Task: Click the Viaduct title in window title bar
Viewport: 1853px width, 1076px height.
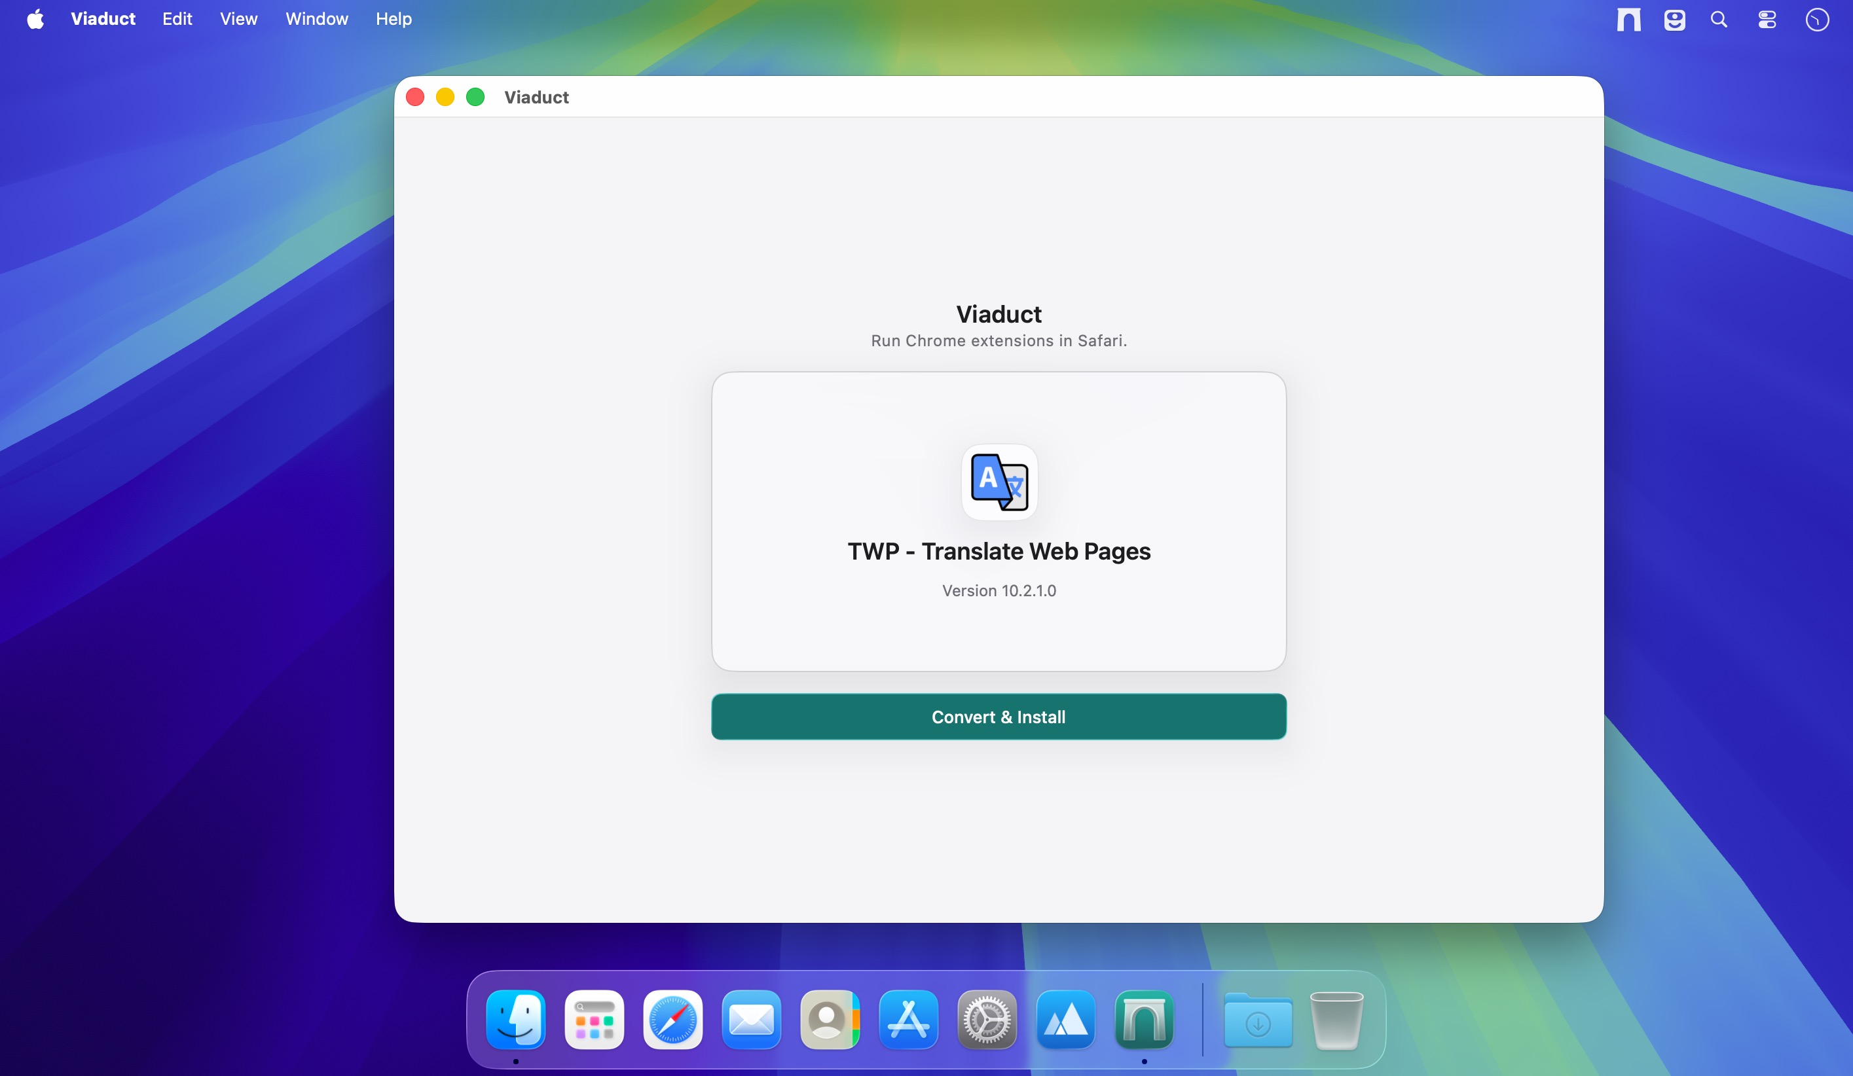Action: coord(537,97)
